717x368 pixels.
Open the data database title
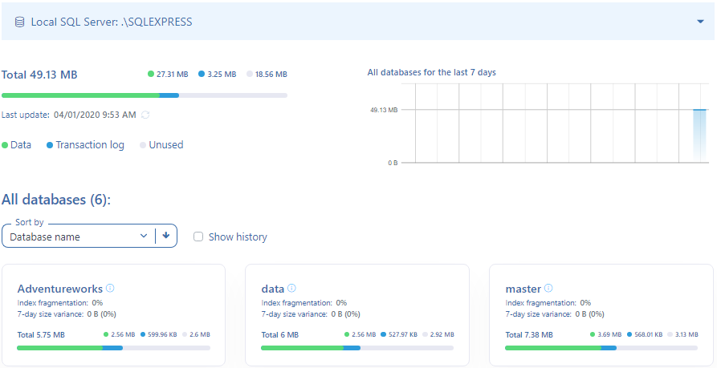pos(273,289)
